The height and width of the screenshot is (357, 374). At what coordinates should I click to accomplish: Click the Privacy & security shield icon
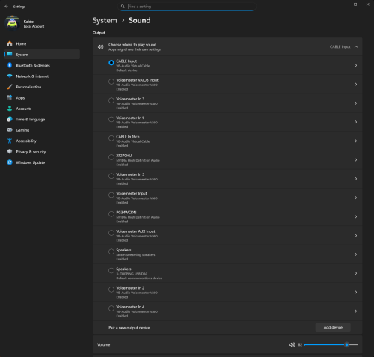[x=10, y=152]
